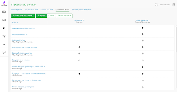The image size is (177, 109).
Task: Click the Управление ролями page title
Action: pos(24,5)
